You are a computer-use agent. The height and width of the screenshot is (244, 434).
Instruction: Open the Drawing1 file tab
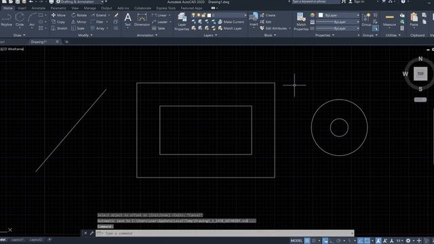tap(39, 42)
